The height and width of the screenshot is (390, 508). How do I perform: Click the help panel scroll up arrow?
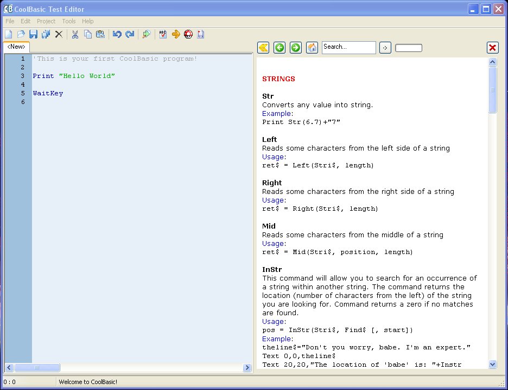pyautogui.click(x=492, y=62)
